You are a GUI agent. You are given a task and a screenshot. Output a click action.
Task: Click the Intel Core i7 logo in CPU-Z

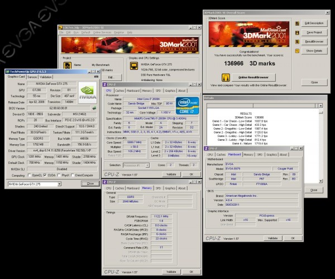point(187,106)
